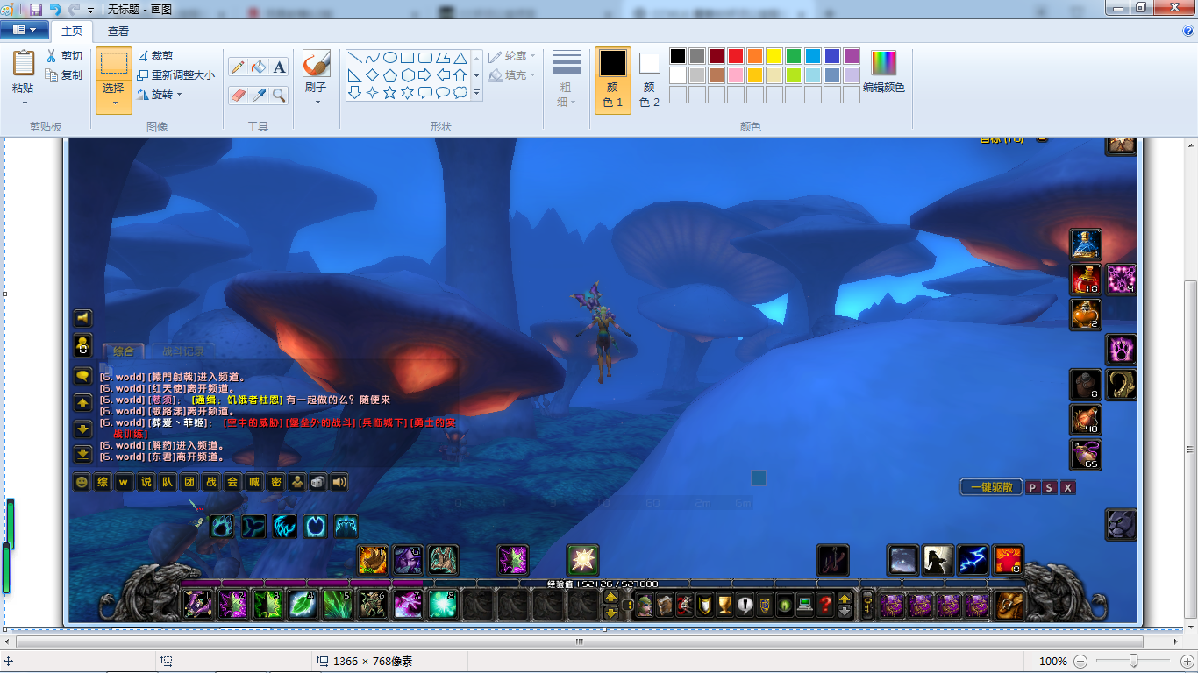The image size is (1198, 673).
Task: Select the Color picker tool
Action: [x=258, y=95]
